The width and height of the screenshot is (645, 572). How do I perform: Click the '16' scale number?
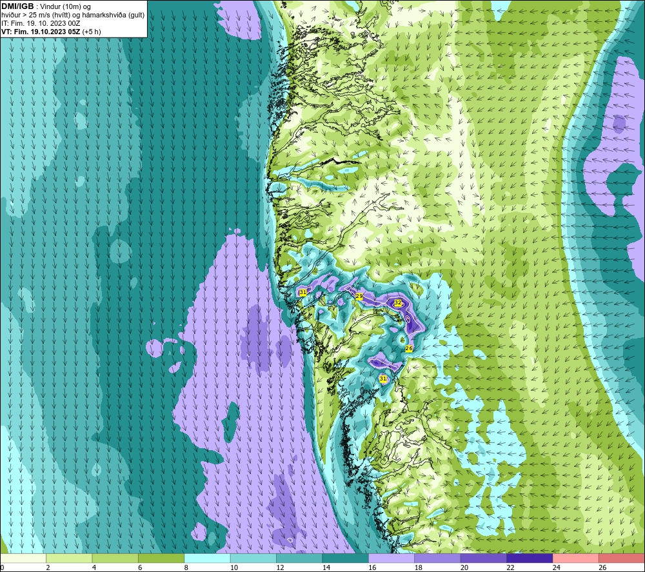[372, 567]
